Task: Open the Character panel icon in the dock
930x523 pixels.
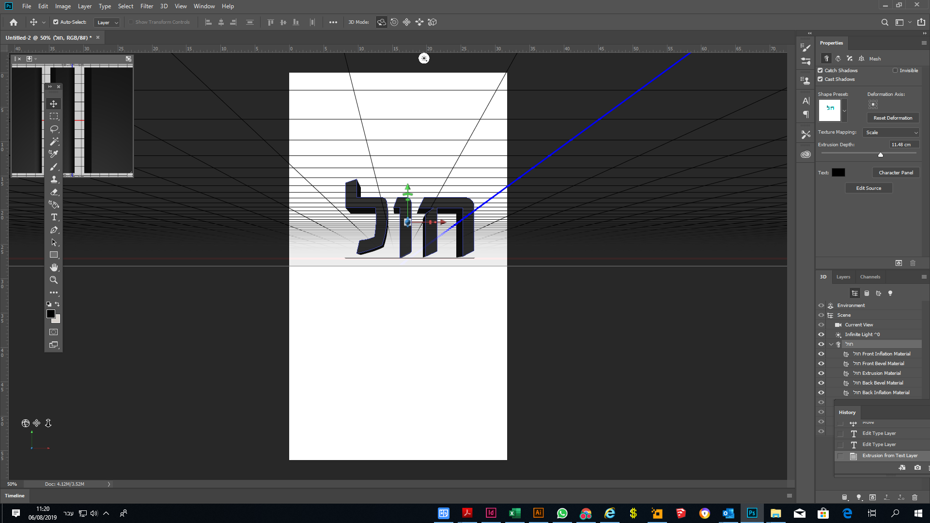Action: tap(806, 101)
